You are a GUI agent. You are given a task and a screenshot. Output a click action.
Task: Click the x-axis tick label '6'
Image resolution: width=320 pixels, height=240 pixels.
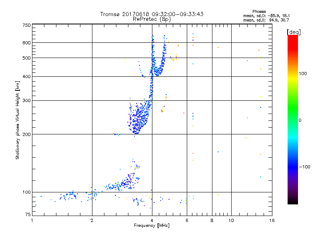click(x=187, y=220)
